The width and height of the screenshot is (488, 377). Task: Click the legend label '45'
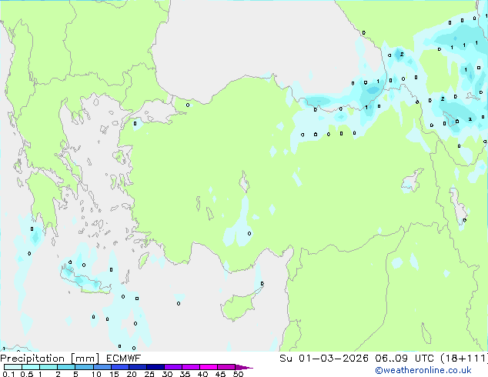click(220, 374)
